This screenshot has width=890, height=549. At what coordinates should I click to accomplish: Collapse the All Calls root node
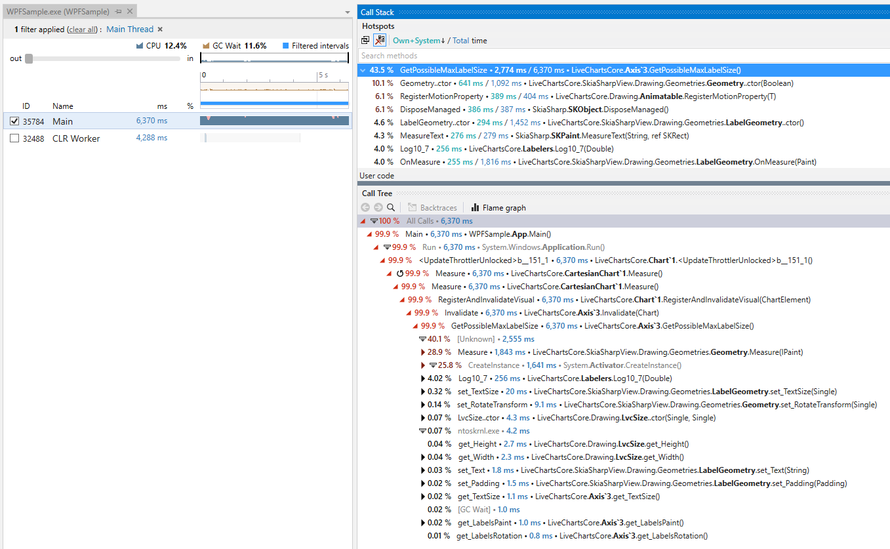[362, 221]
